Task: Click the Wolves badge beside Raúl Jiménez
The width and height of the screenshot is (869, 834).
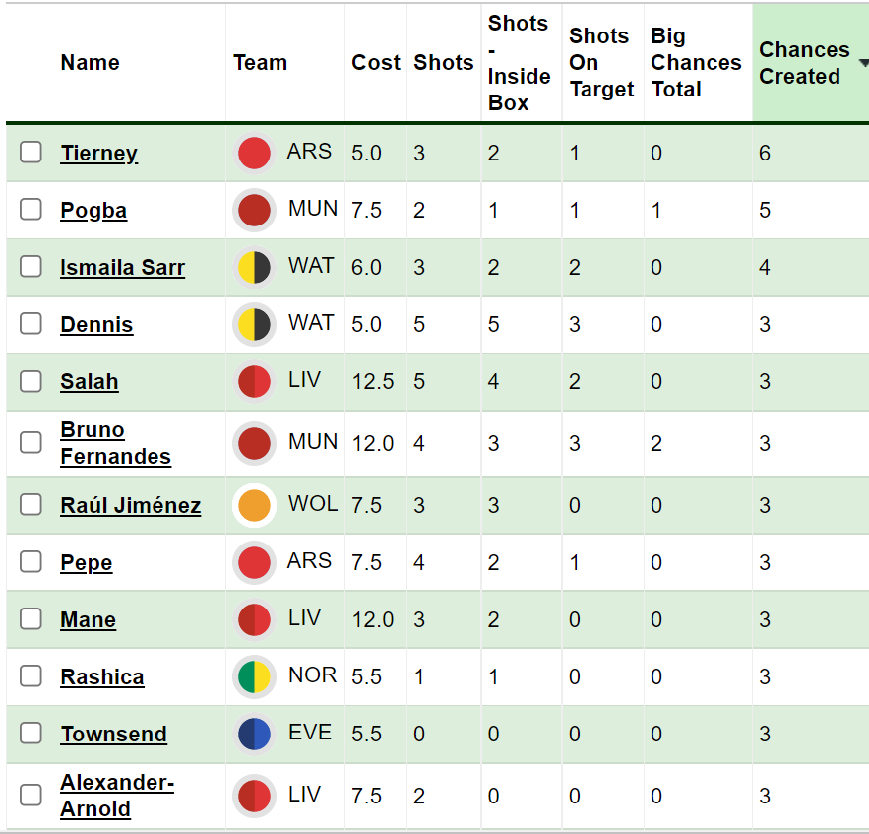Action: (254, 505)
